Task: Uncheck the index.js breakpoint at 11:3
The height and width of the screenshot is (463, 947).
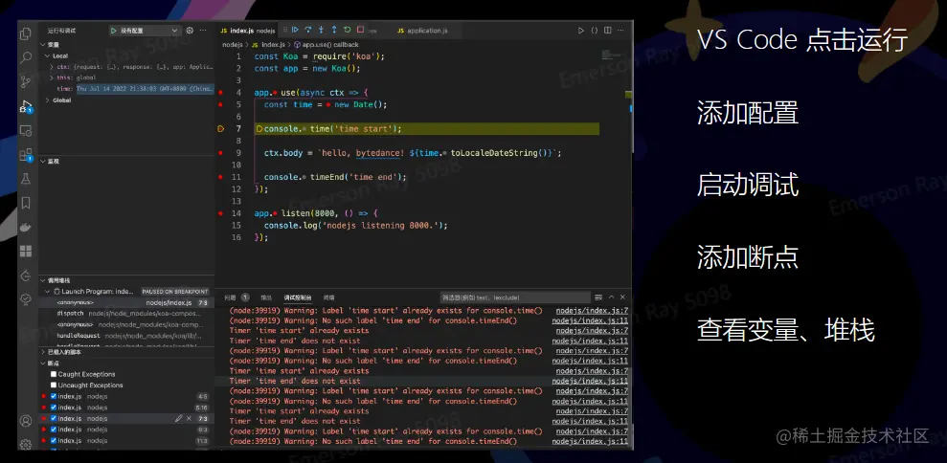Action: click(54, 441)
